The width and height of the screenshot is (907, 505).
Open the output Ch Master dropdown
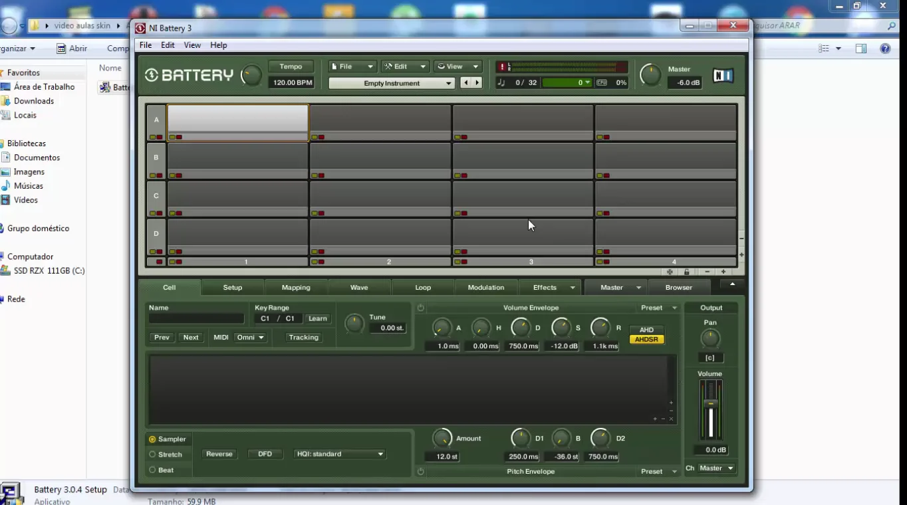[x=715, y=468]
